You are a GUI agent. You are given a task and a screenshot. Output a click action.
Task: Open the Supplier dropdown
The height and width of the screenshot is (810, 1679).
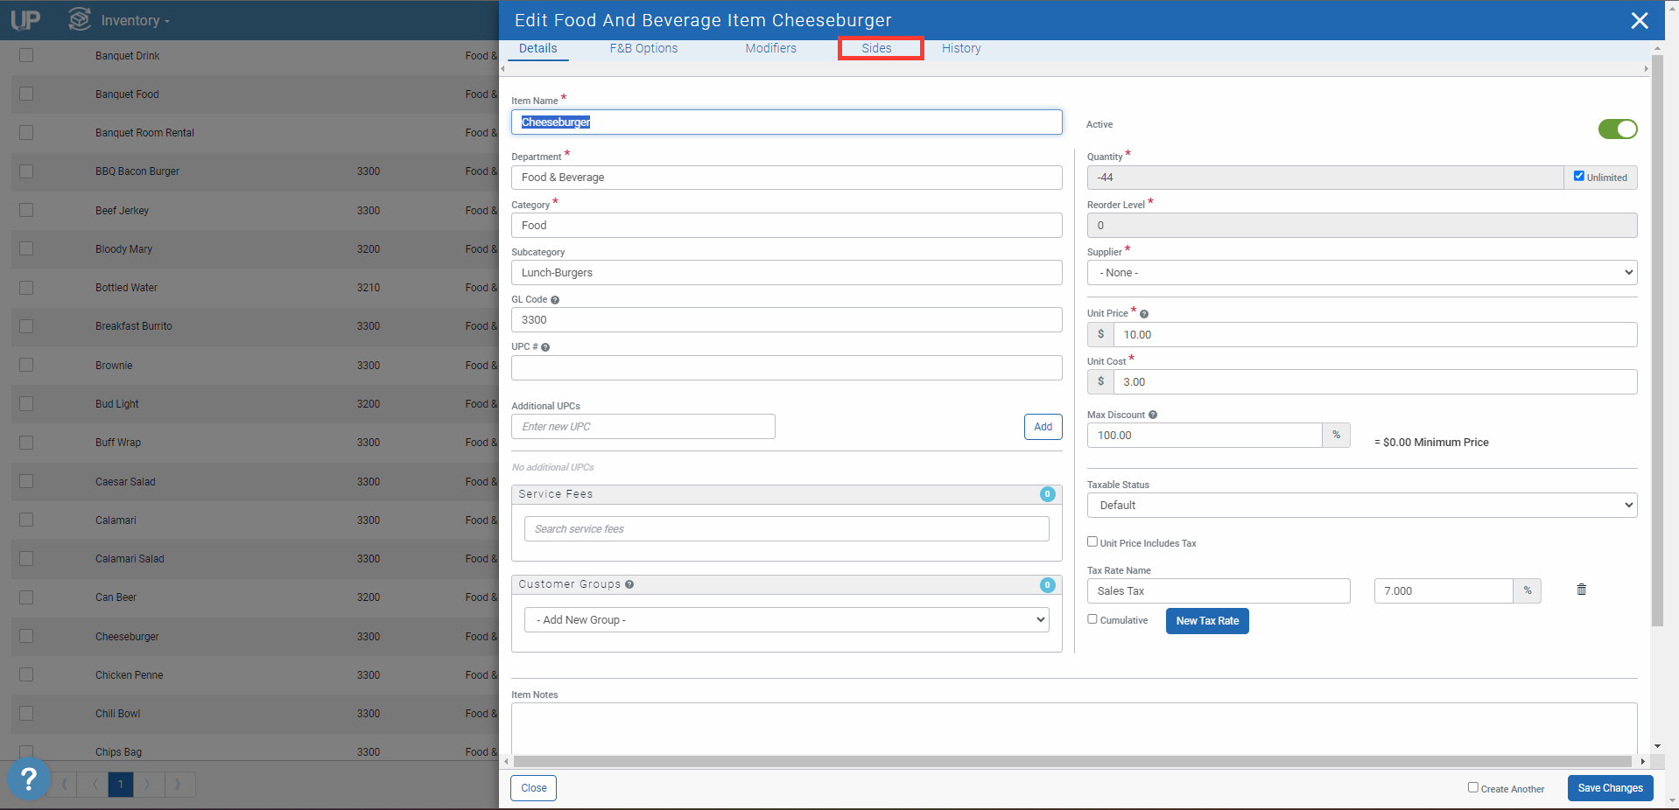pos(1362,272)
